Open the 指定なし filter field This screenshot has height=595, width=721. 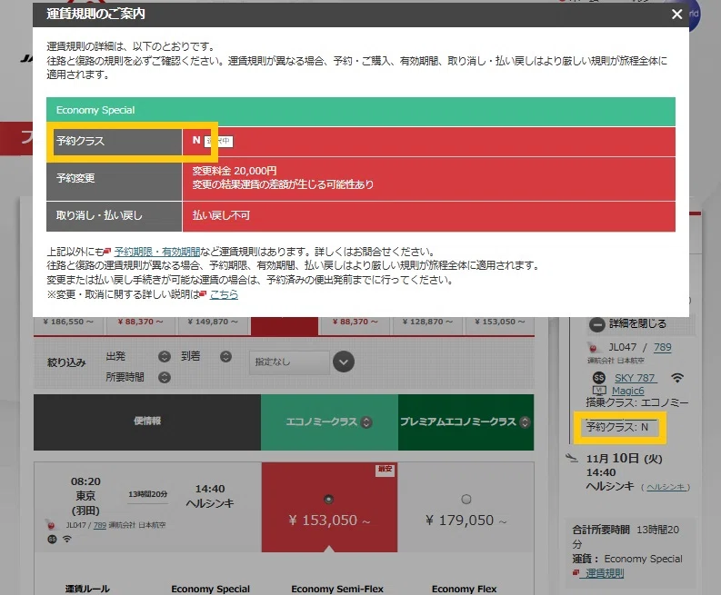(x=289, y=362)
